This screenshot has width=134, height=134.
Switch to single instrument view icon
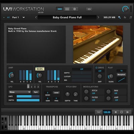(x=60, y=9)
